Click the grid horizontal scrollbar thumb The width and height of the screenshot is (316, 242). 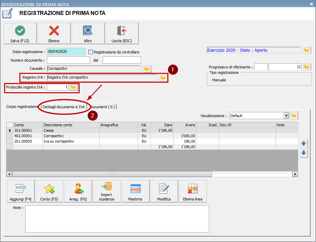[x=112, y=174]
